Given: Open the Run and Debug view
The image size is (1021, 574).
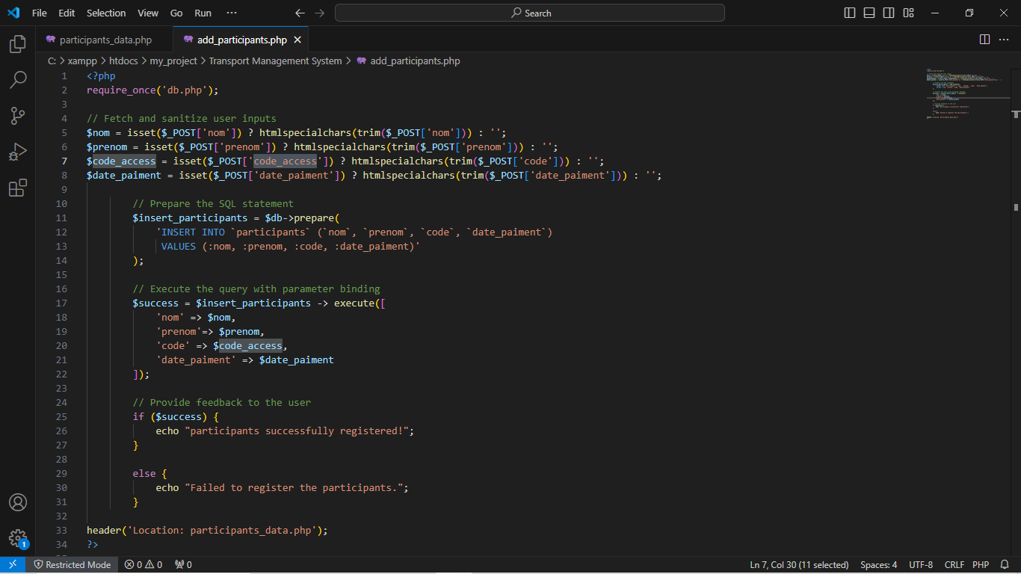Looking at the screenshot, I should pyautogui.click(x=18, y=152).
